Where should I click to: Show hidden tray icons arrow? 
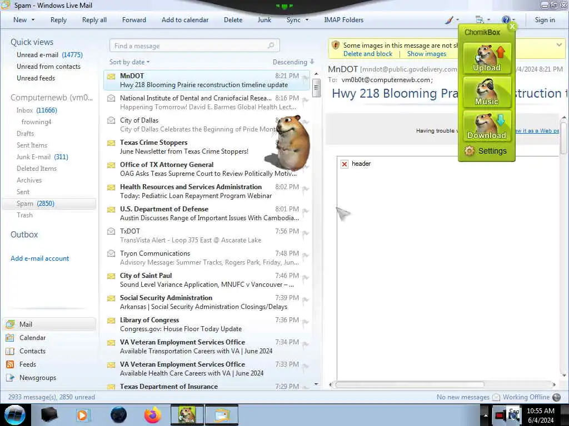tap(486, 415)
